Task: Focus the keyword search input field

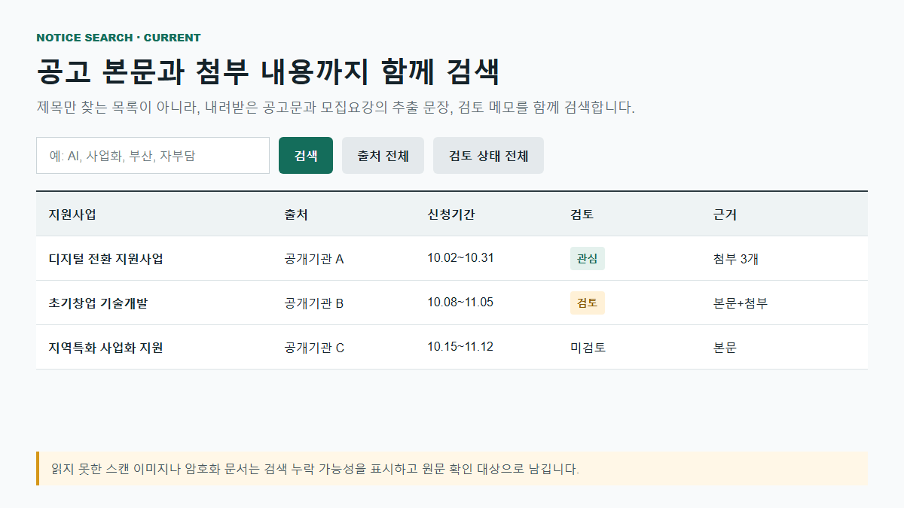Action: (153, 156)
